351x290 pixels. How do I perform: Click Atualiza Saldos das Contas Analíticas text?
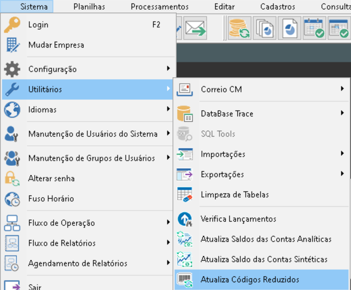266,239
